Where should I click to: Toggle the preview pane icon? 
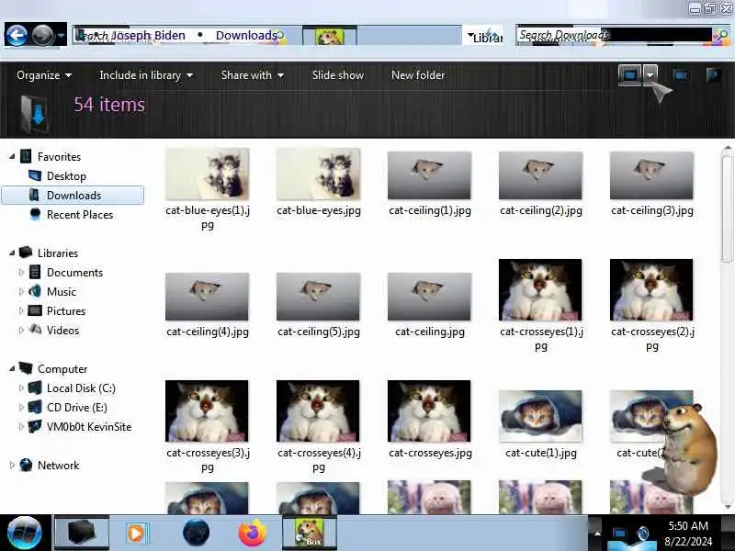(680, 75)
